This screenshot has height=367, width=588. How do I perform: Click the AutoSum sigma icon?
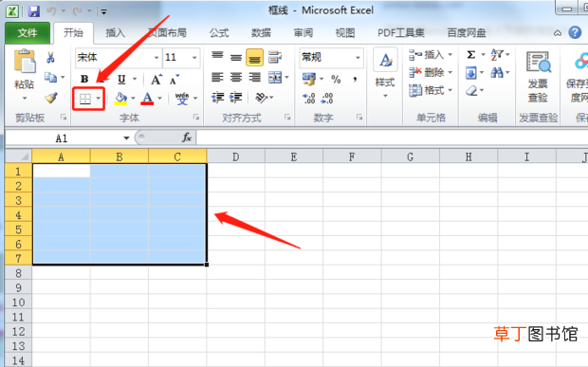(471, 55)
